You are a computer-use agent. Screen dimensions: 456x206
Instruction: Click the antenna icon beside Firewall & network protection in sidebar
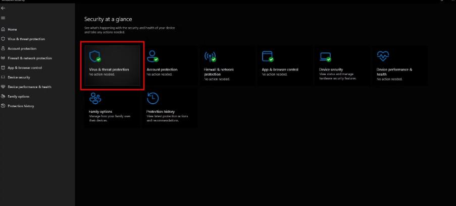[x=3, y=58]
